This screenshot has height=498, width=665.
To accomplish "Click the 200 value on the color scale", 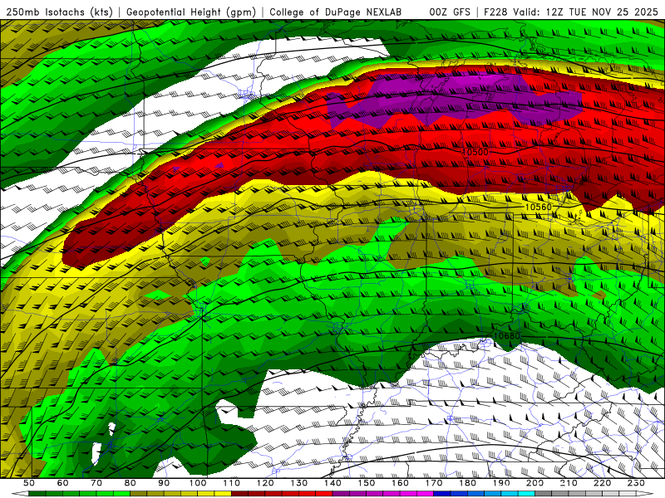I will click(534, 483).
